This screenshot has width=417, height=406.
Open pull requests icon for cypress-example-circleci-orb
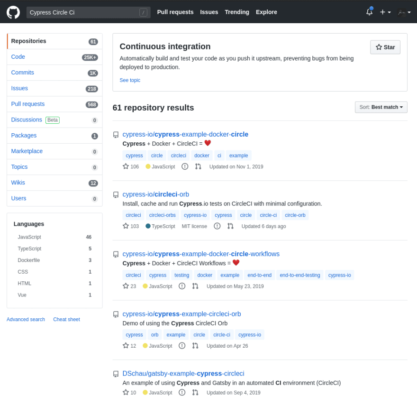[x=195, y=346]
